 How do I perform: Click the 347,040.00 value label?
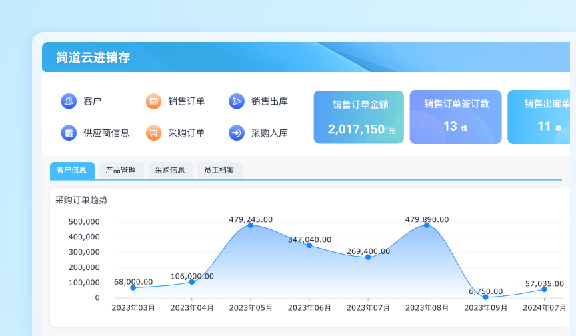310,240
